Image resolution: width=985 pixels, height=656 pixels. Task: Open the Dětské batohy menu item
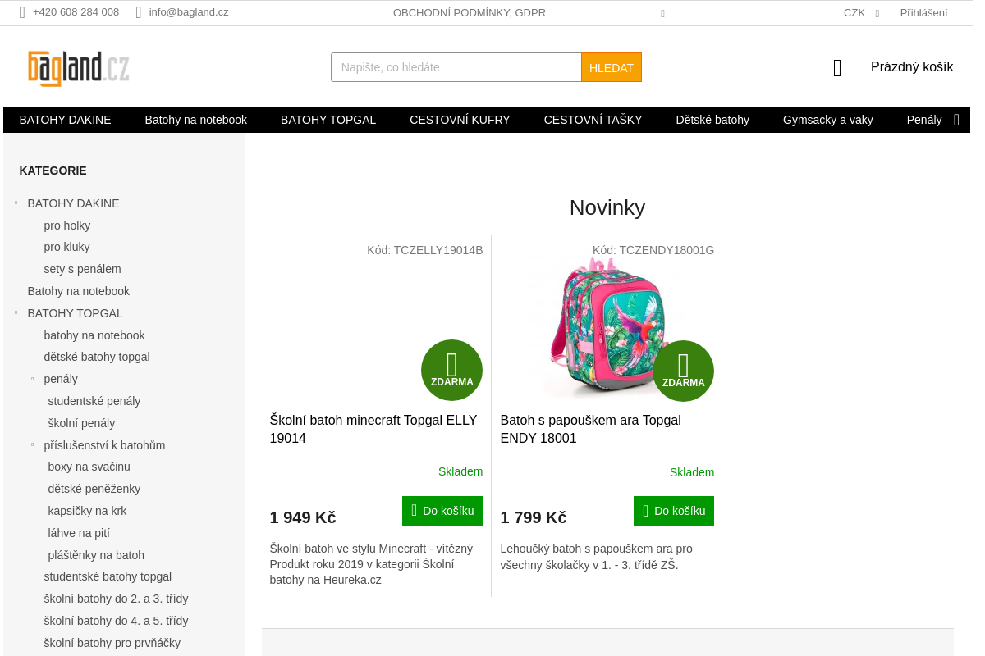(712, 120)
